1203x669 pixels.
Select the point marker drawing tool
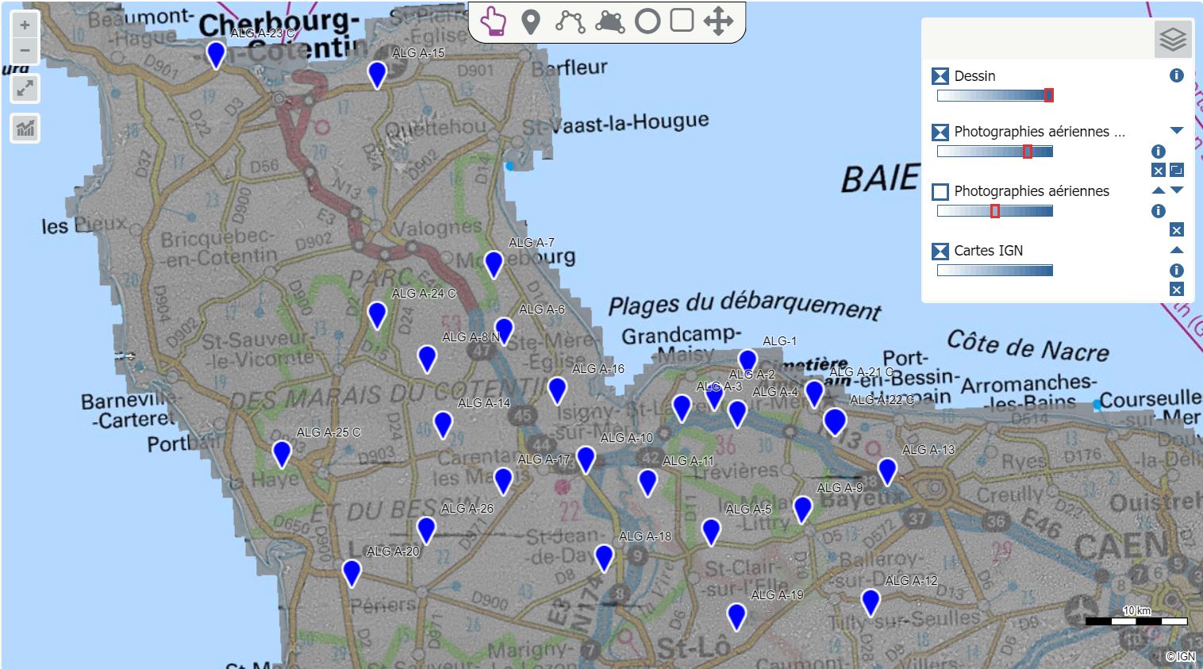531,22
